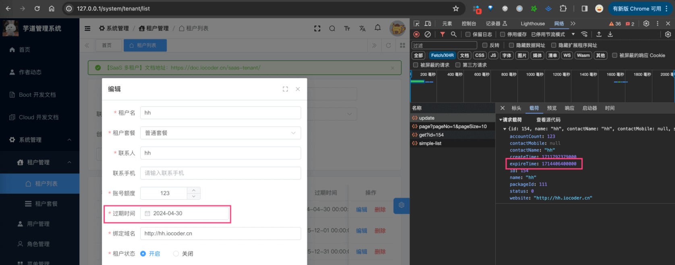Click the language translate icon
This screenshot has width=675, height=265.
pyautogui.click(x=362, y=28)
